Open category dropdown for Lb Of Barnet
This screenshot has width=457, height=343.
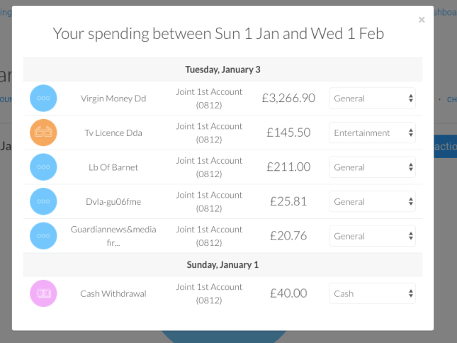(372, 167)
